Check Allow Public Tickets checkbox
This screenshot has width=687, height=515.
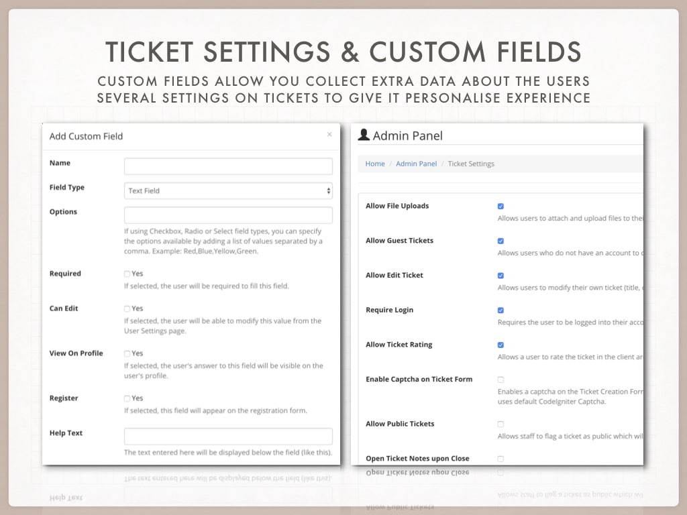(500, 424)
